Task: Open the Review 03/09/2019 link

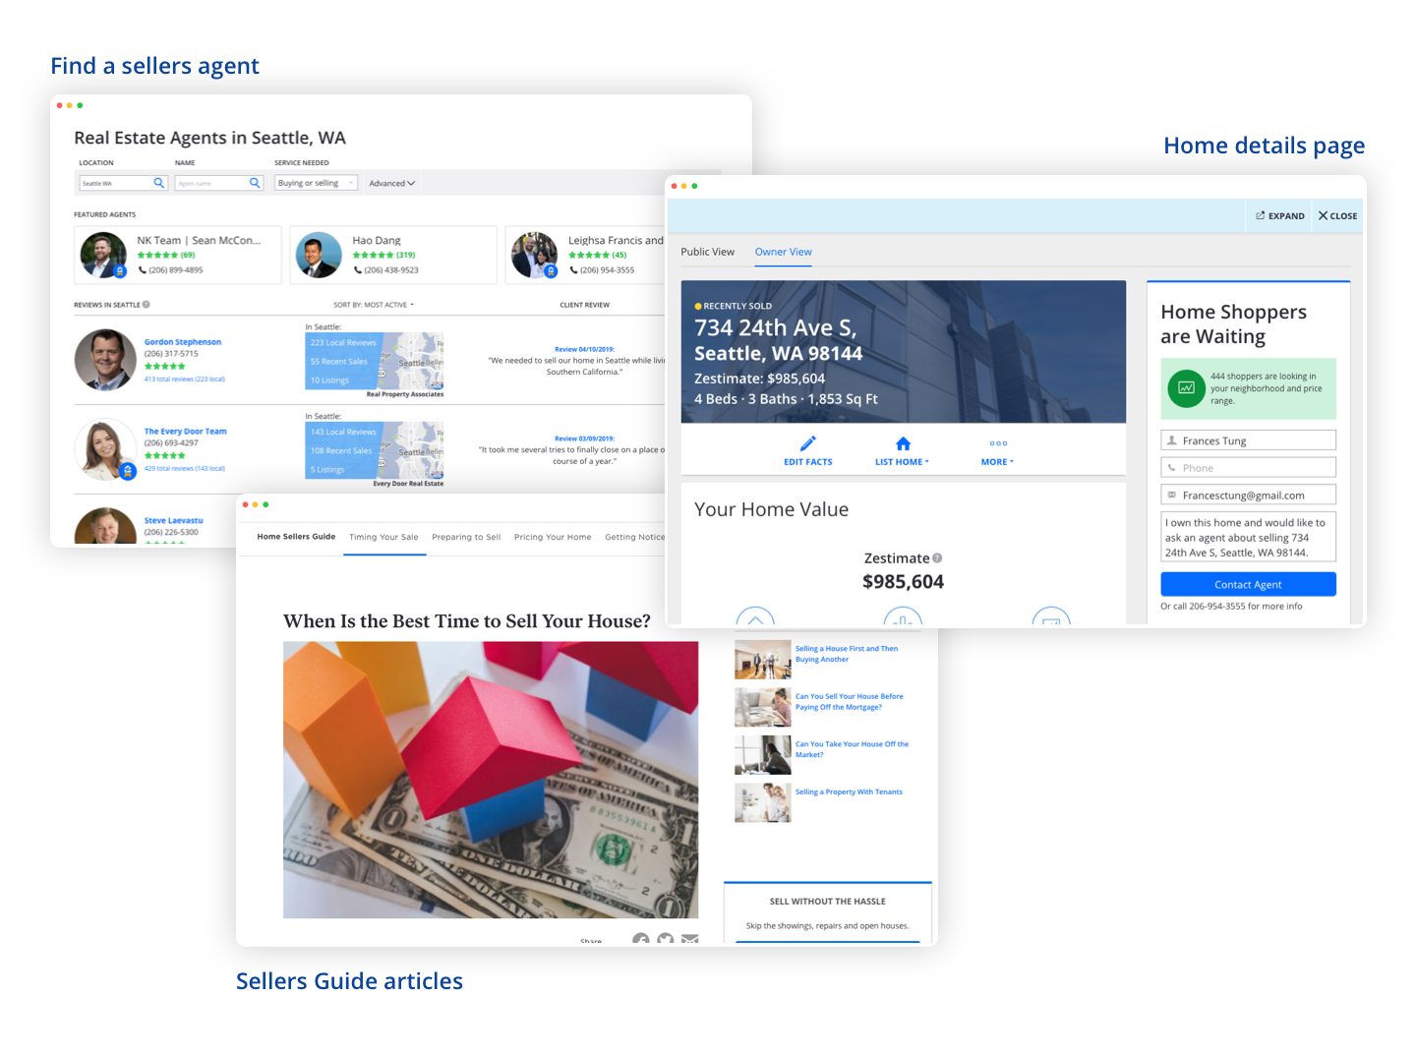Action: (584, 439)
